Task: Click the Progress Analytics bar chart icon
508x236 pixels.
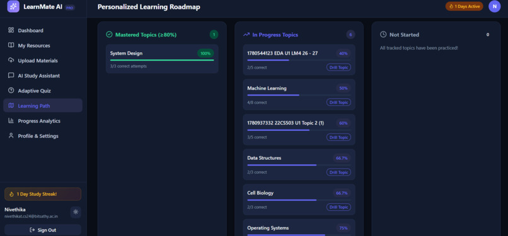Action: click(11, 121)
